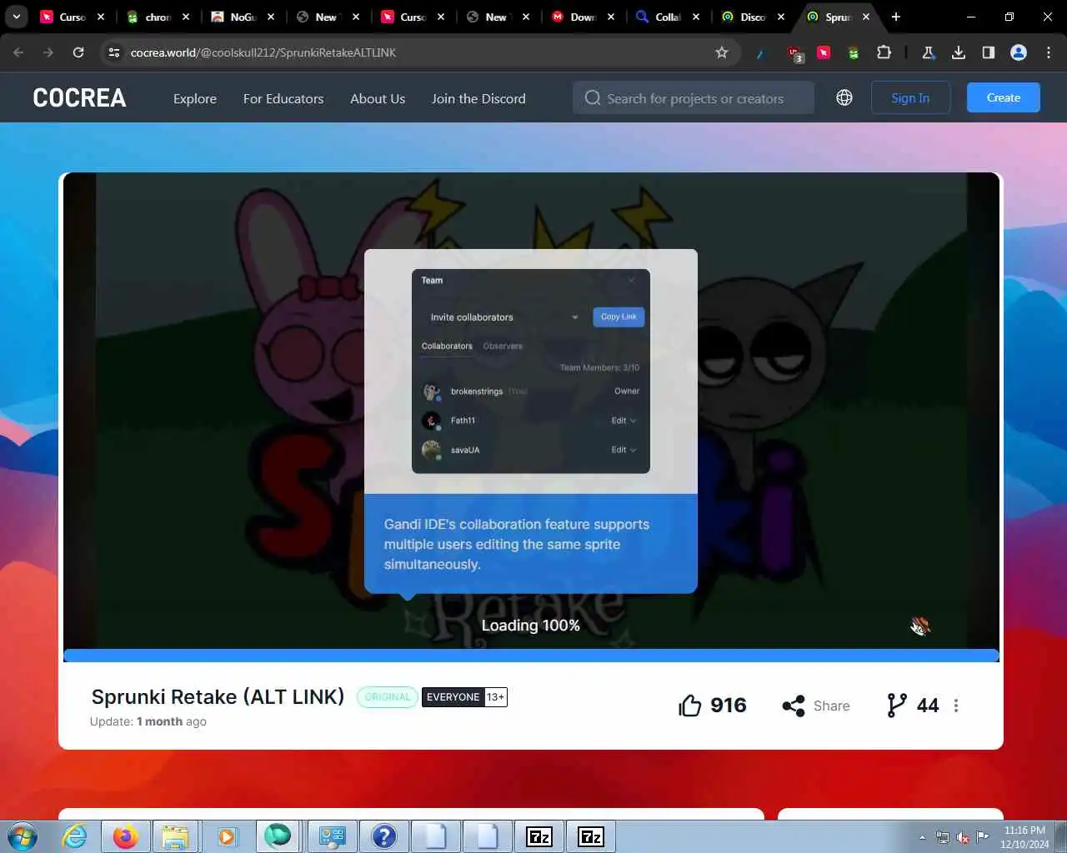Click the blue Create button
The width and height of the screenshot is (1067, 853).
click(1004, 97)
